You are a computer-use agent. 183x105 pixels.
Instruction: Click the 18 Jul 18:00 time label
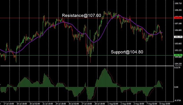coord(22,104)
